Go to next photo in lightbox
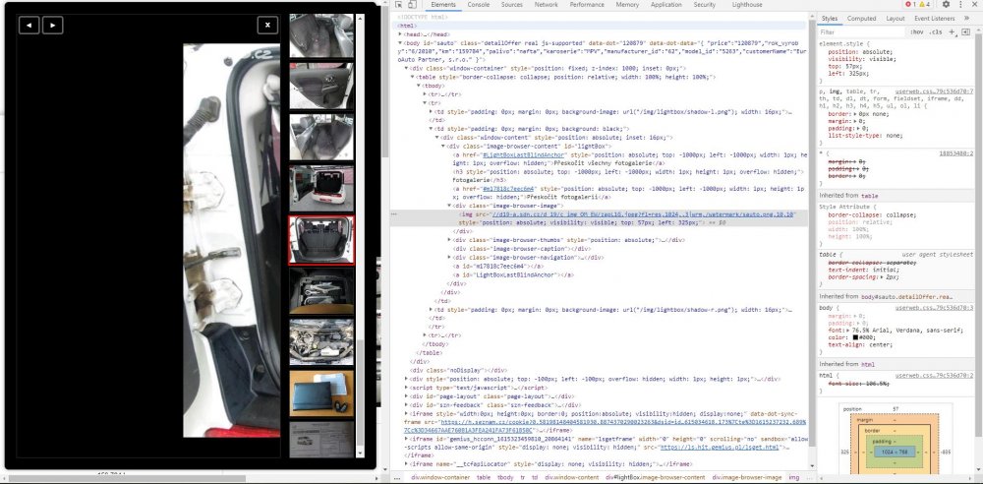Image resolution: width=983 pixels, height=484 pixels. point(53,26)
